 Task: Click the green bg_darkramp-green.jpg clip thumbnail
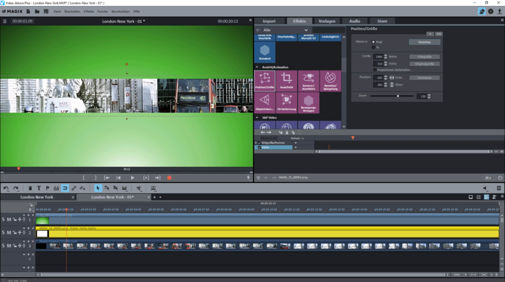[42, 220]
